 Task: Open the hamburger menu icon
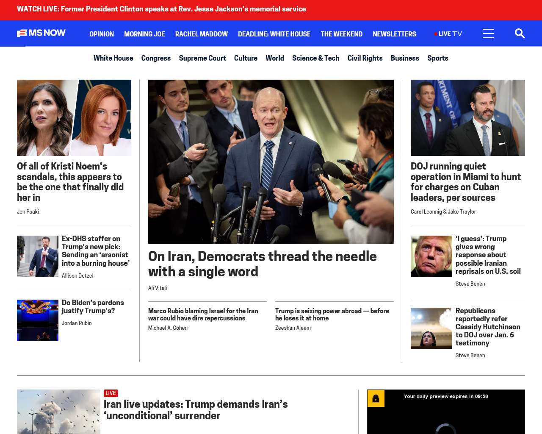tap(488, 33)
